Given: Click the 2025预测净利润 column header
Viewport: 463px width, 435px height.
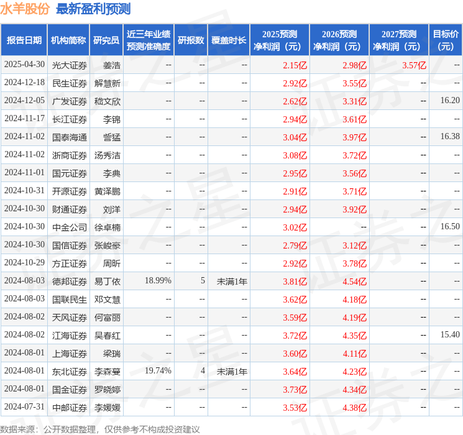Looking at the screenshot, I should 279,40.
